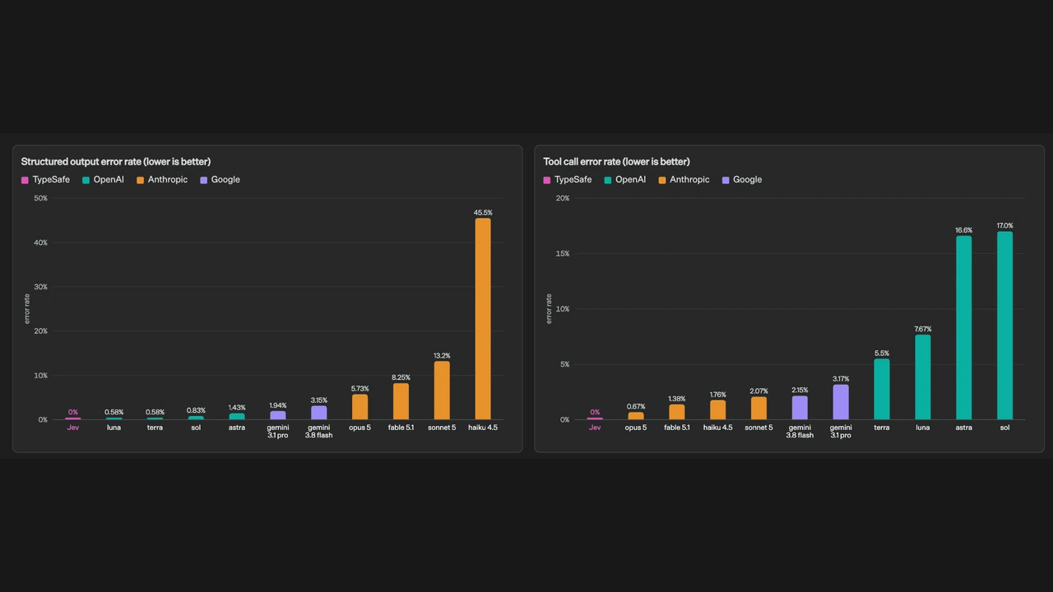
Task: Click 'sonnet 5' axis label in Tool call chart
Action: pyautogui.click(x=758, y=428)
